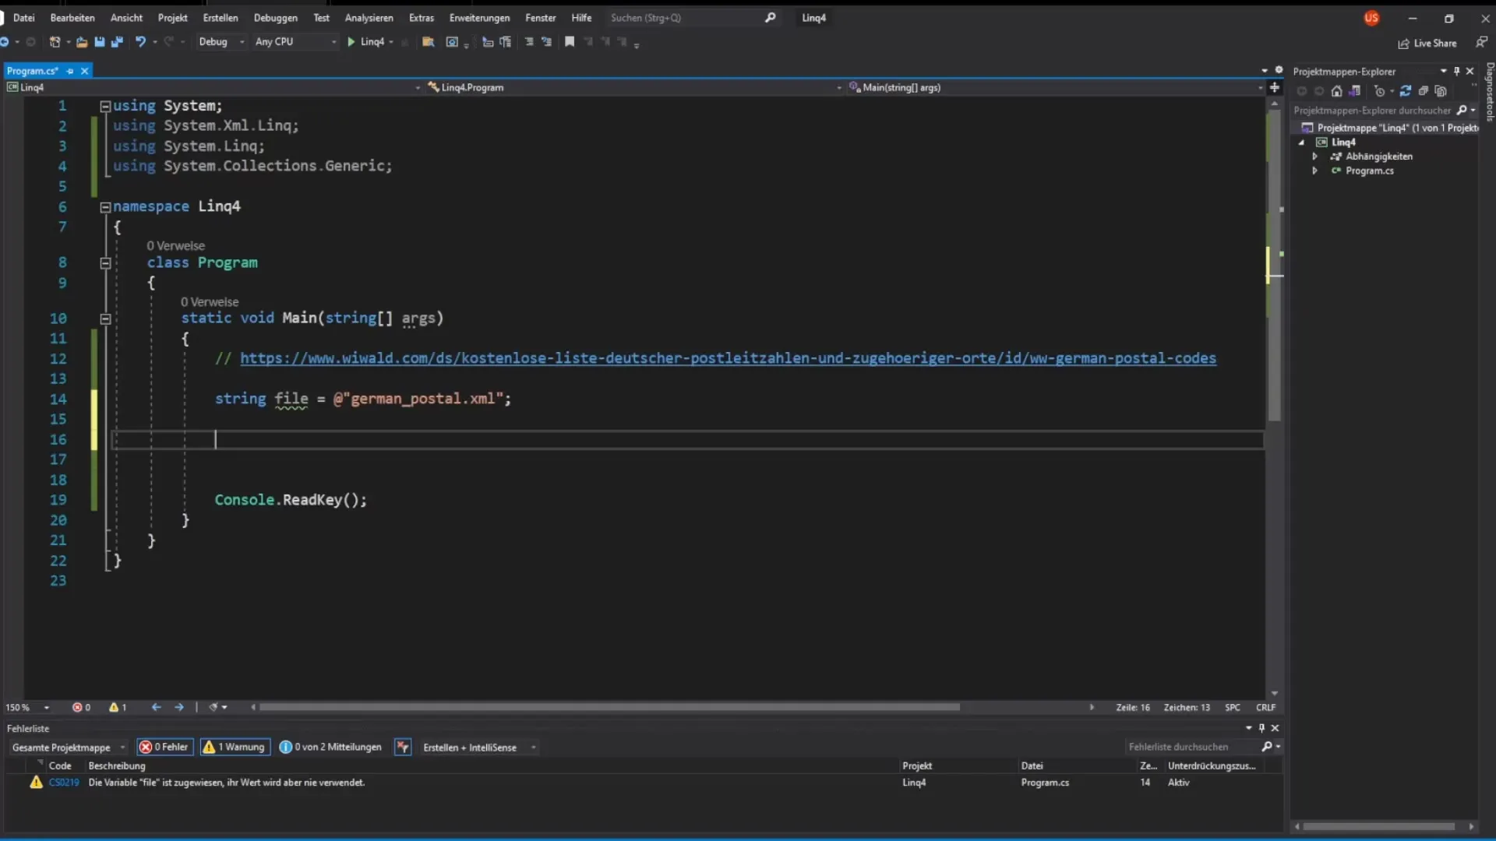
Task: Open the Diagnosetools side tab
Action: pyautogui.click(x=1489, y=92)
